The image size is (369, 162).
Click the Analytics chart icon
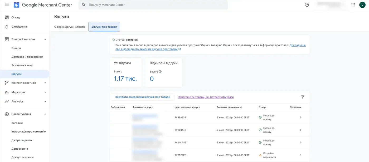(x=7, y=101)
